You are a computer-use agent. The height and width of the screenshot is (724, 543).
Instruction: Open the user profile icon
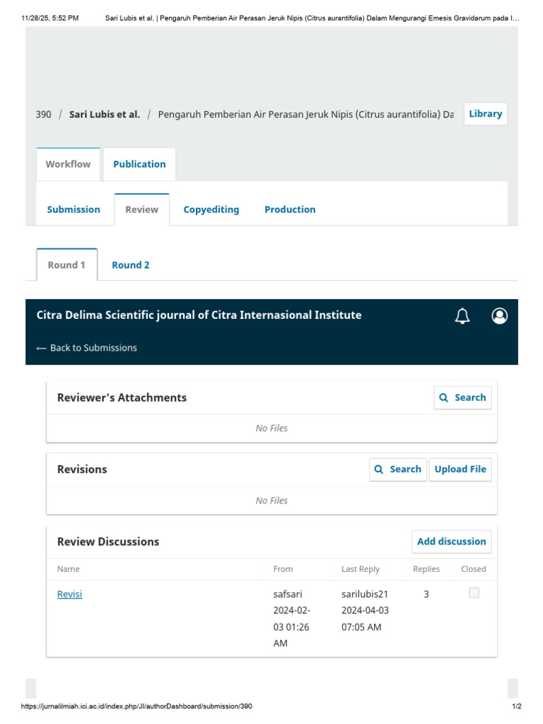click(499, 316)
